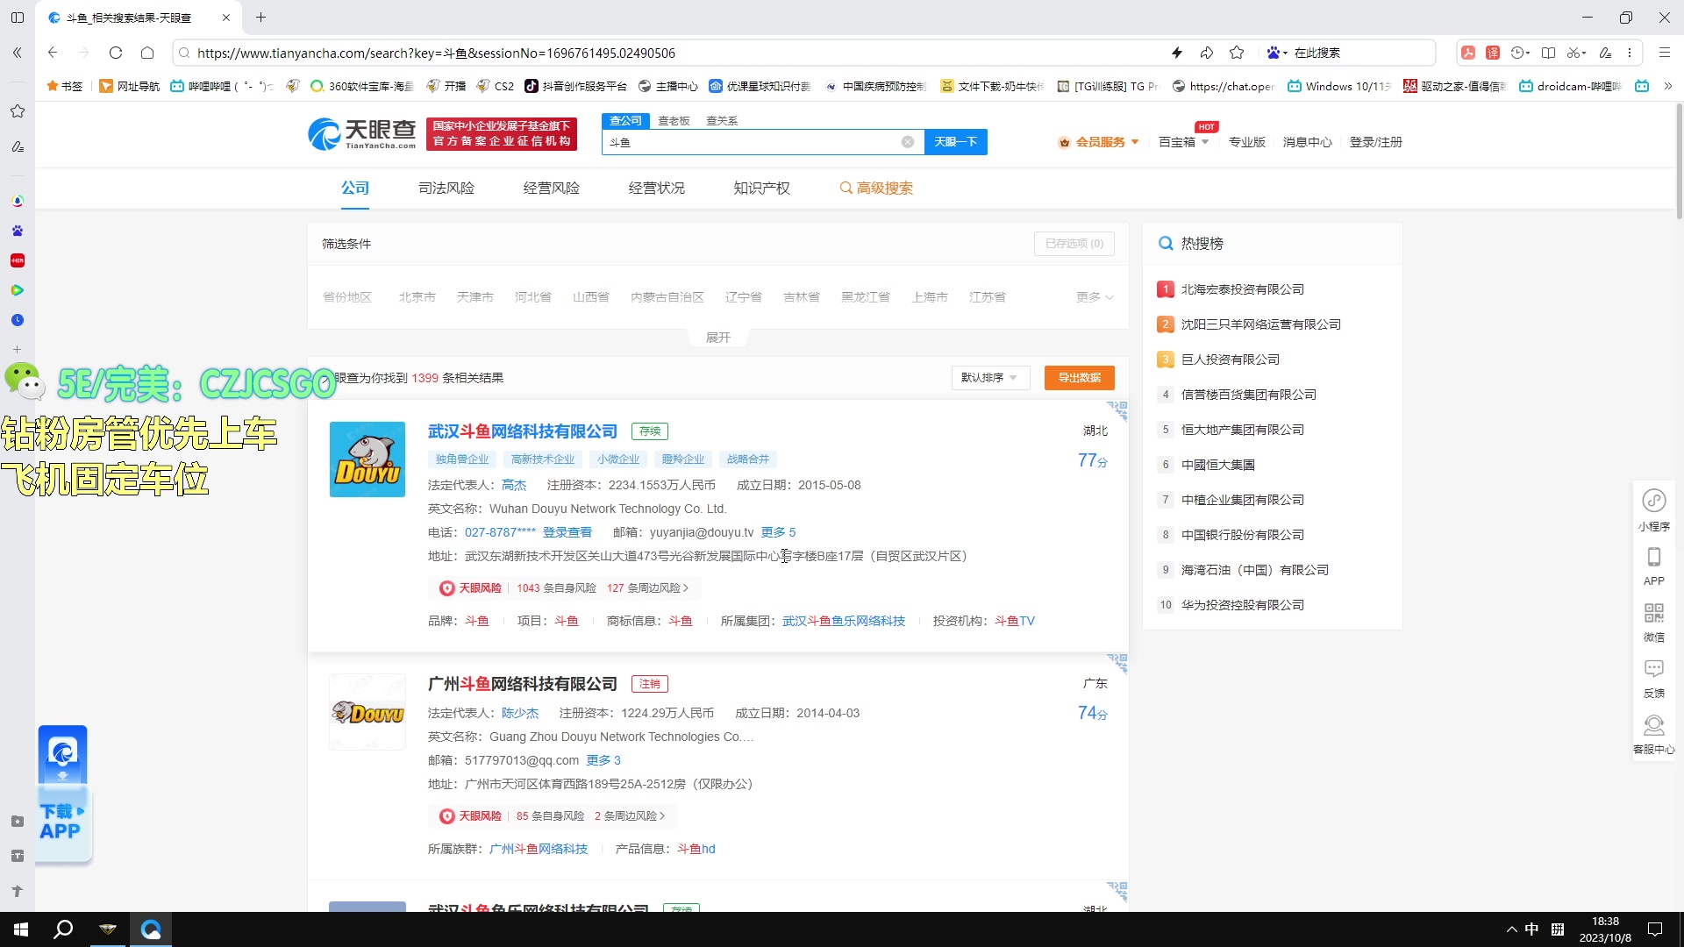Expand filters with the 展开 control
The image size is (1684, 947).
tap(717, 337)
